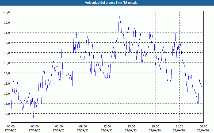The height and width of the screenshot is (133, 214).
Task: Click the 03:00 time label on the x-axis
Action: 35,126
